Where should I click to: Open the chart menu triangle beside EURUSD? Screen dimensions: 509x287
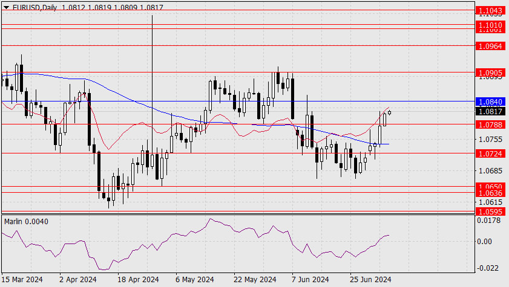pyautogui.click(x=7, y=7)
